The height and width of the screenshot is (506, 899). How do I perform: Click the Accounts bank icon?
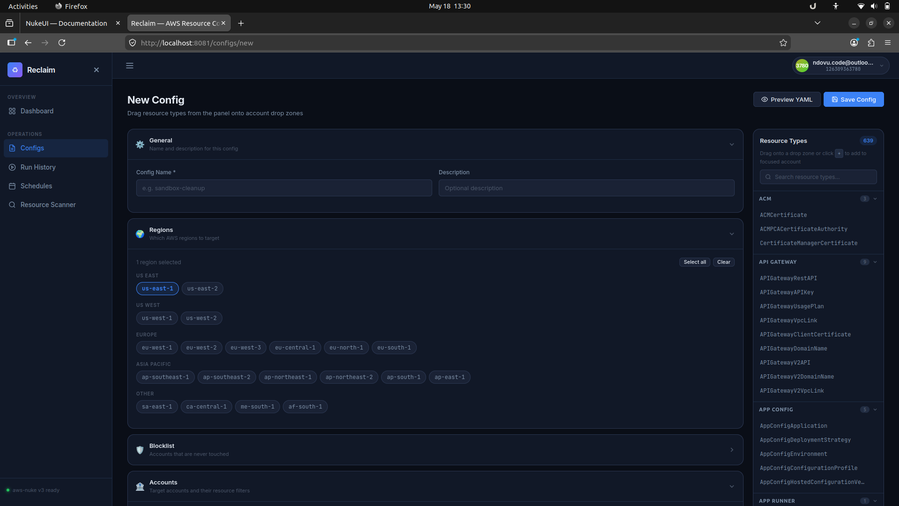(140, 486)
